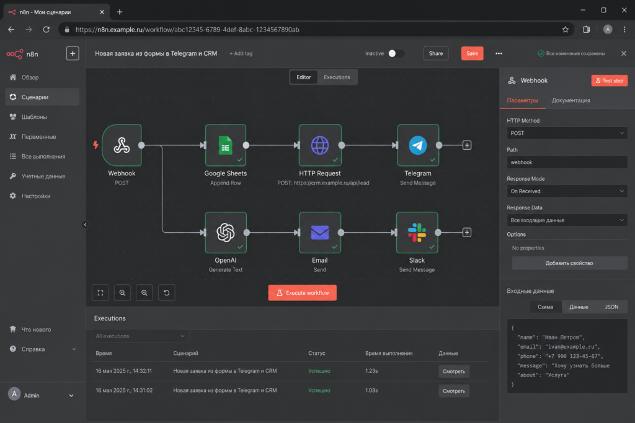Open browser extensions icon
The width and height of the screenshot is (635, 423).
coord(587,30)
